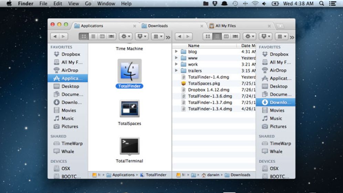The image size is (343, 193).
Task: Open left pane Arrange dropdown
Action: pyautogui.click(x=158, y=36)
